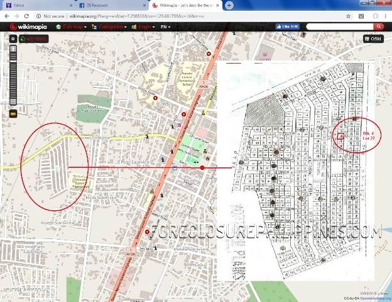Open the Login dropdown menu
The height and width of the screenshot is (302, 392).
pos(145,27)
